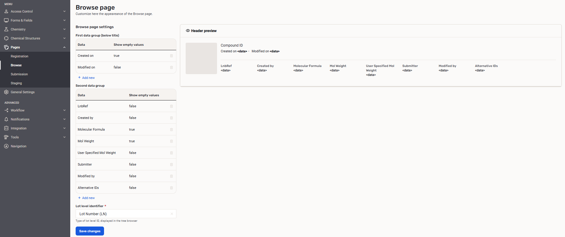Open the Lot Number (LN) dropdown field
Viewport: 565px width, 237px height.
click(123, 214)
